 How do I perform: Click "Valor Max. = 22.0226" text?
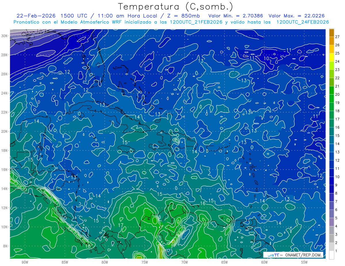(297, 16)
